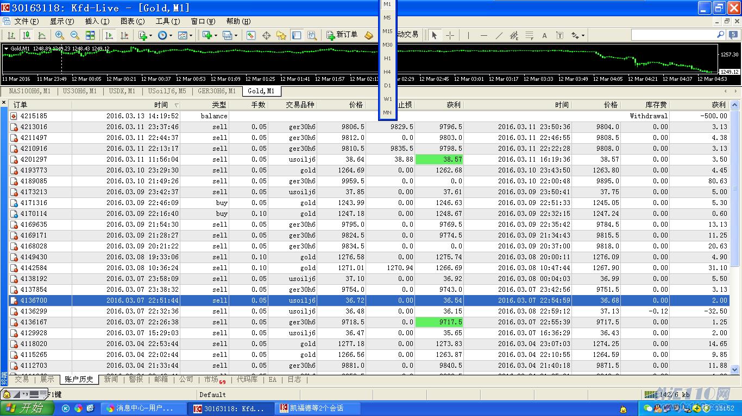Screen dimensions: 742x416
Task: Switch chart to line chart mode
Action: [x=41, y=35]
